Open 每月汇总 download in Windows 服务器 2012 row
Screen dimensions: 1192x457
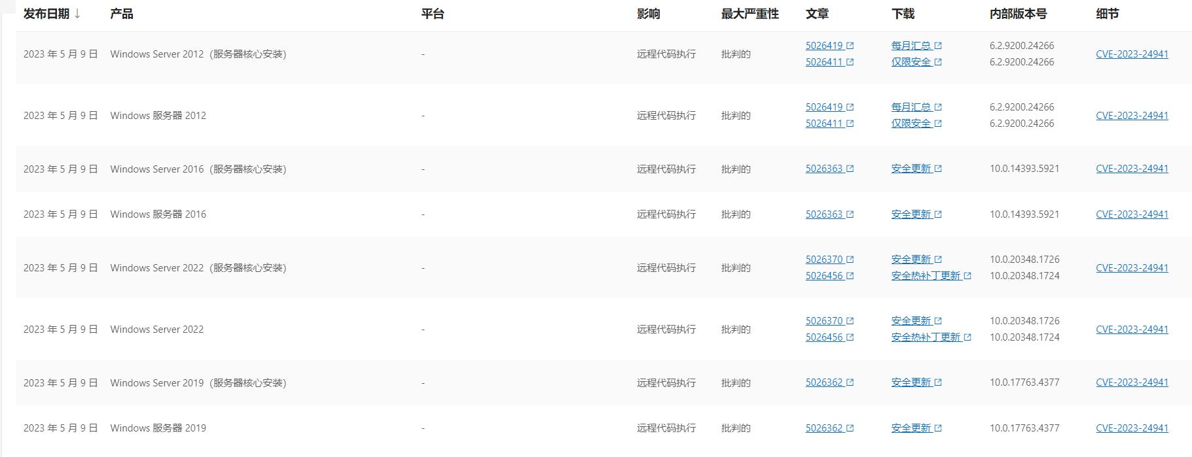911,107
